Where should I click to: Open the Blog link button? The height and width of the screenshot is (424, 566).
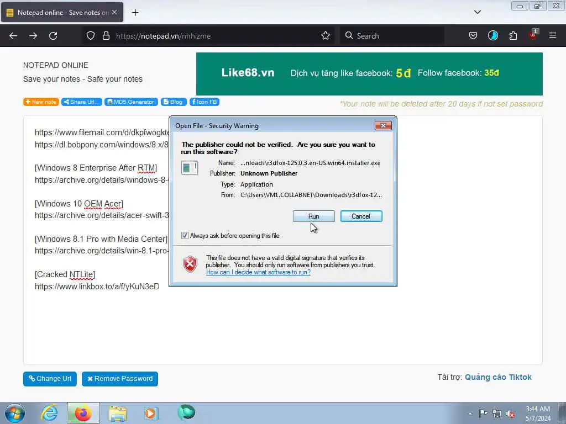pos(174,102)
